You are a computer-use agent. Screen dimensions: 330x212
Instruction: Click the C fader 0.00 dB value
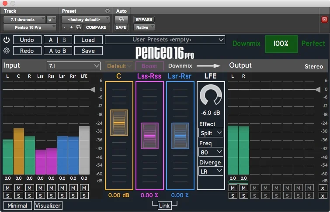point(119,195)
